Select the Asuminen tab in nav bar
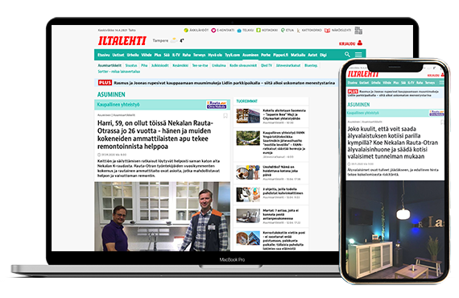The image size is (459, 298). 250,55
